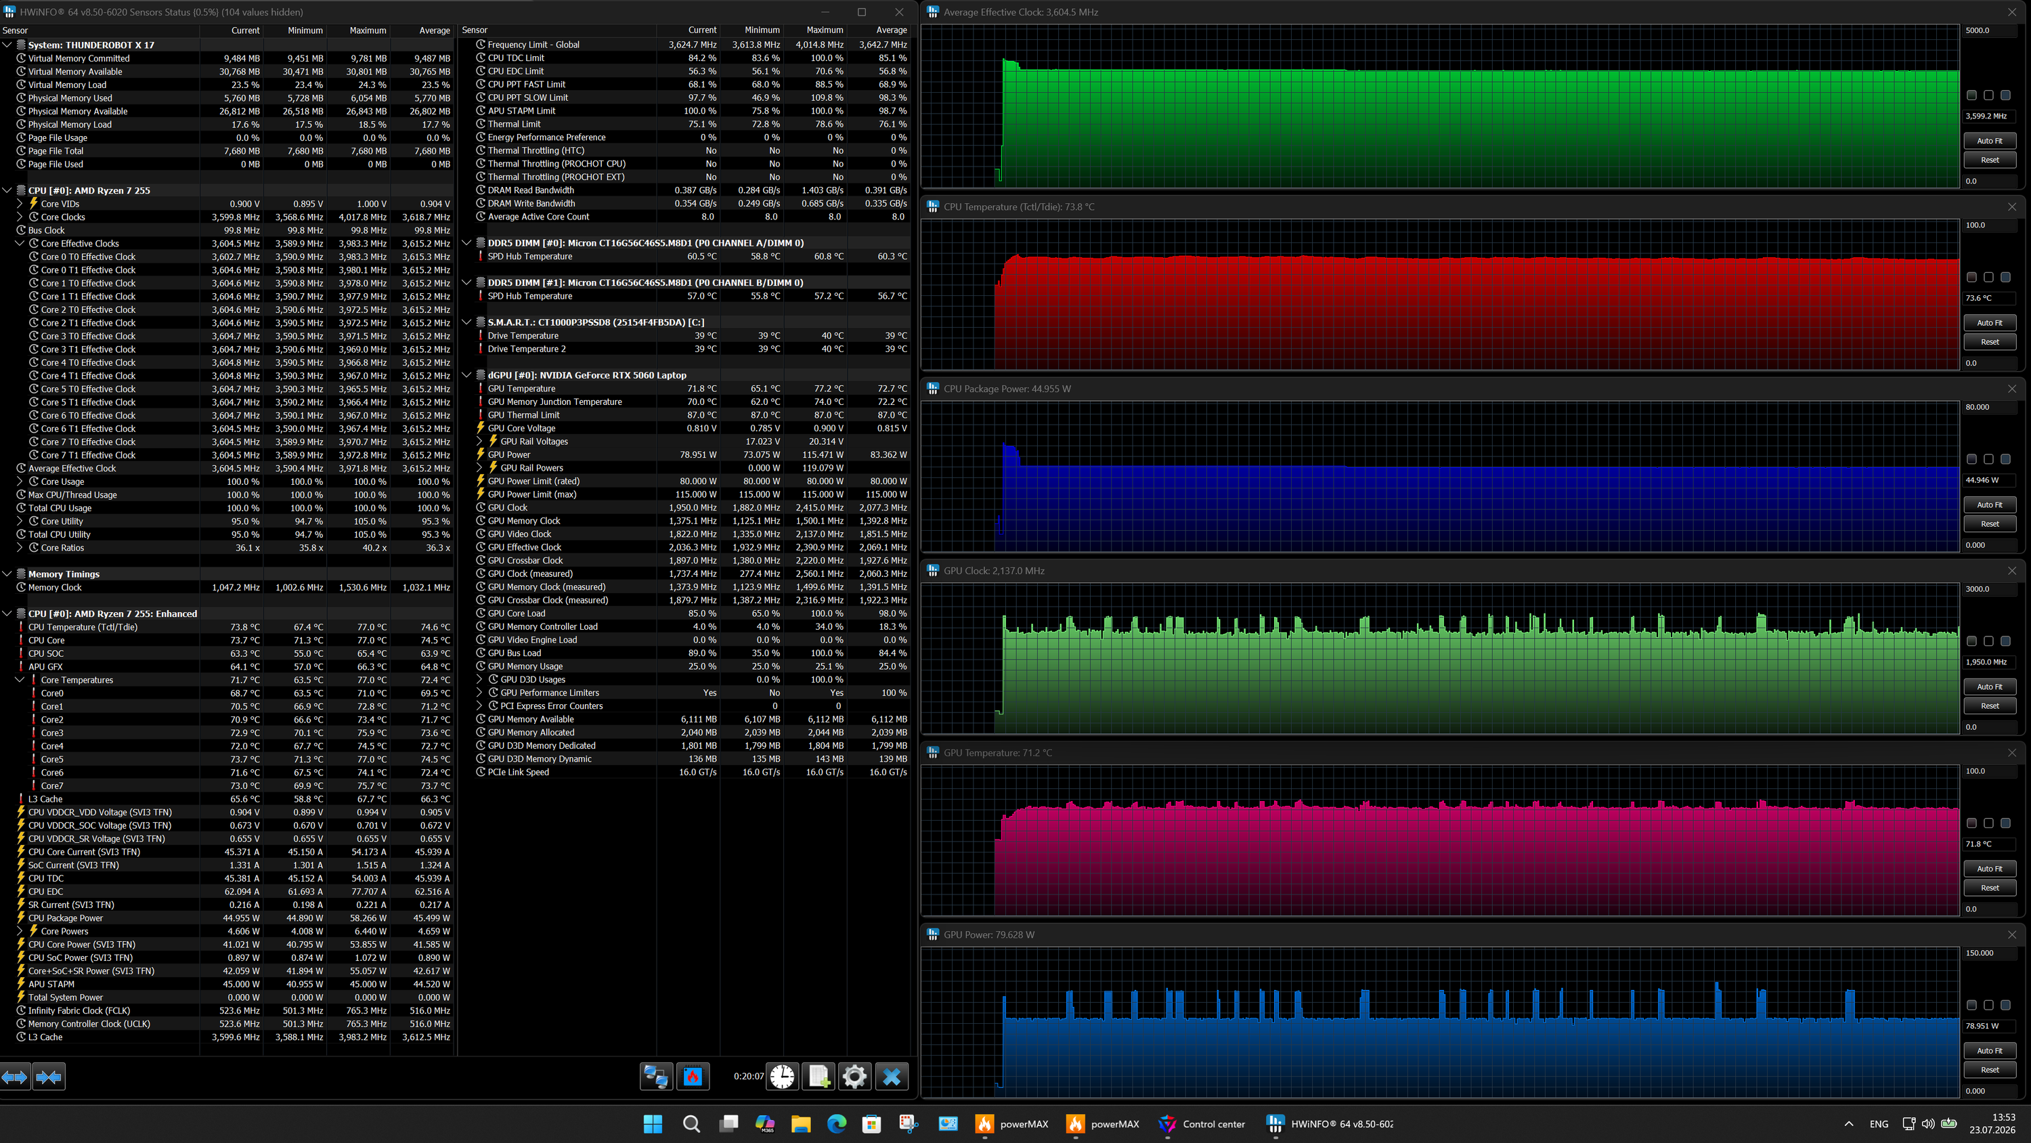This screenshot has width=2031, height=1143.
Task: Collapse the S.M.A.R.T. CT1000P3PSSD8 group
Action: [466, 322]
